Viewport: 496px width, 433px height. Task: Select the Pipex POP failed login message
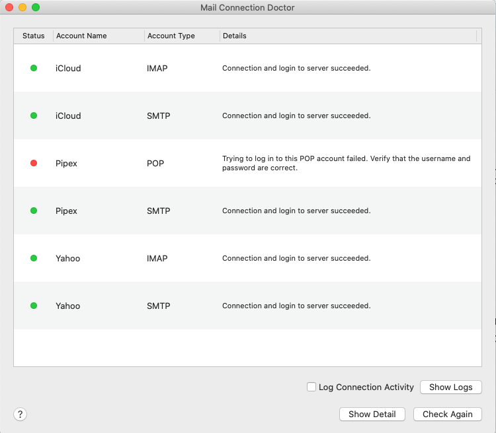coord(346,163)
